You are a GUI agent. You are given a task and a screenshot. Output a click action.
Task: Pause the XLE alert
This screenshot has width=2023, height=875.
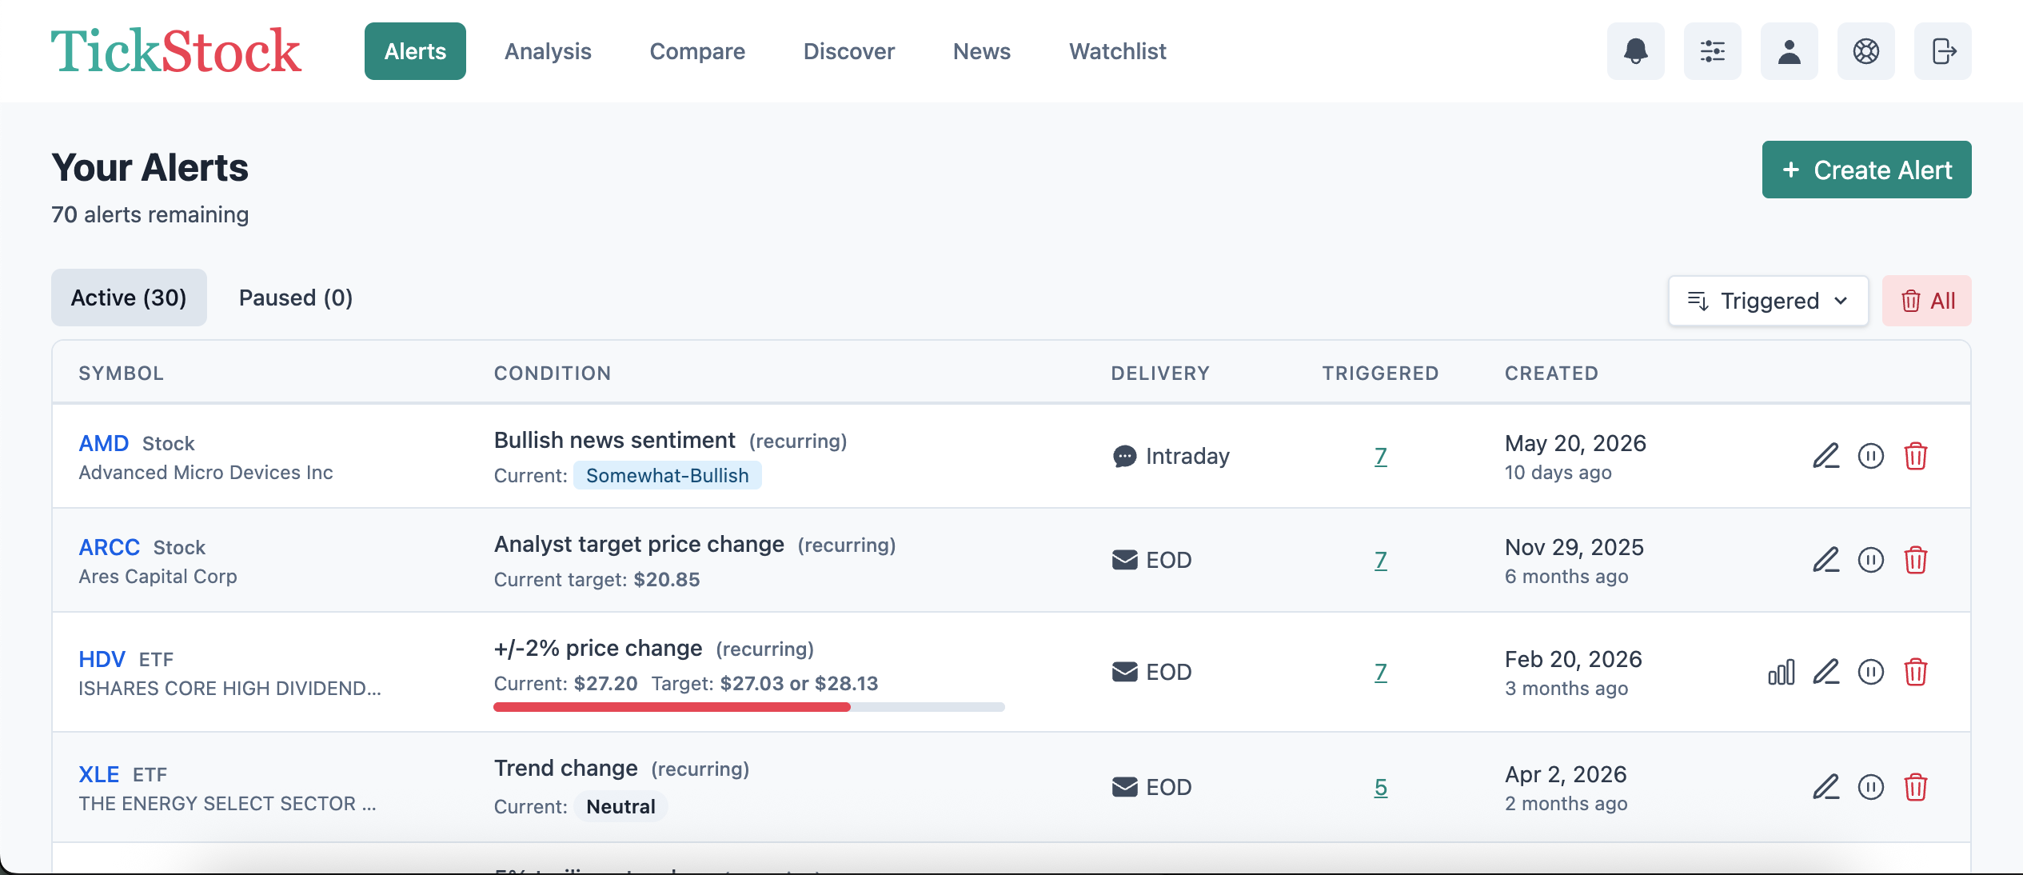(1870, 787)
